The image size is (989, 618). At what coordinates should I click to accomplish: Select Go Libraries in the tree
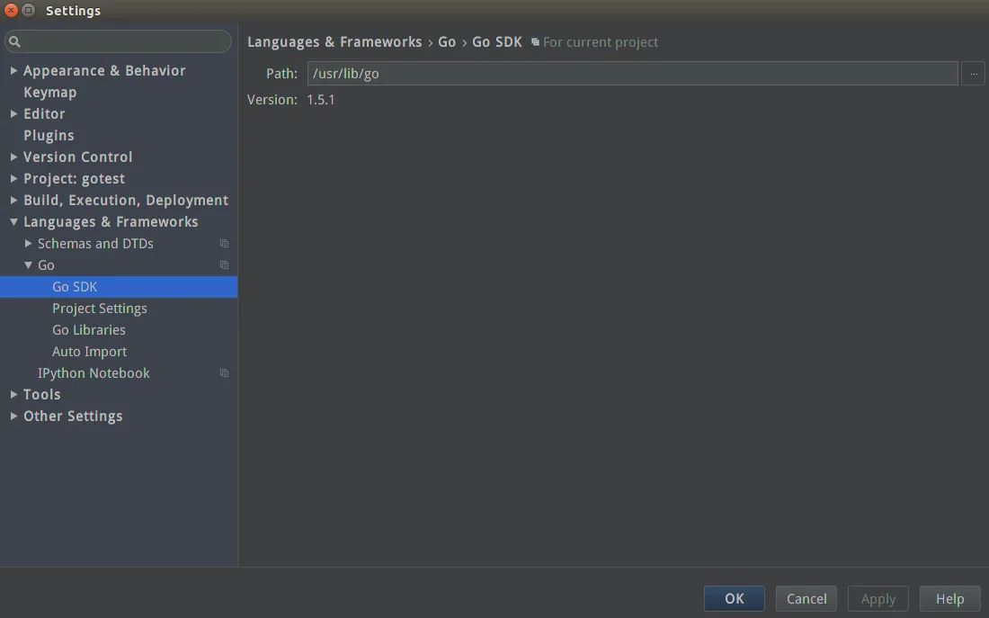[89, 330]
